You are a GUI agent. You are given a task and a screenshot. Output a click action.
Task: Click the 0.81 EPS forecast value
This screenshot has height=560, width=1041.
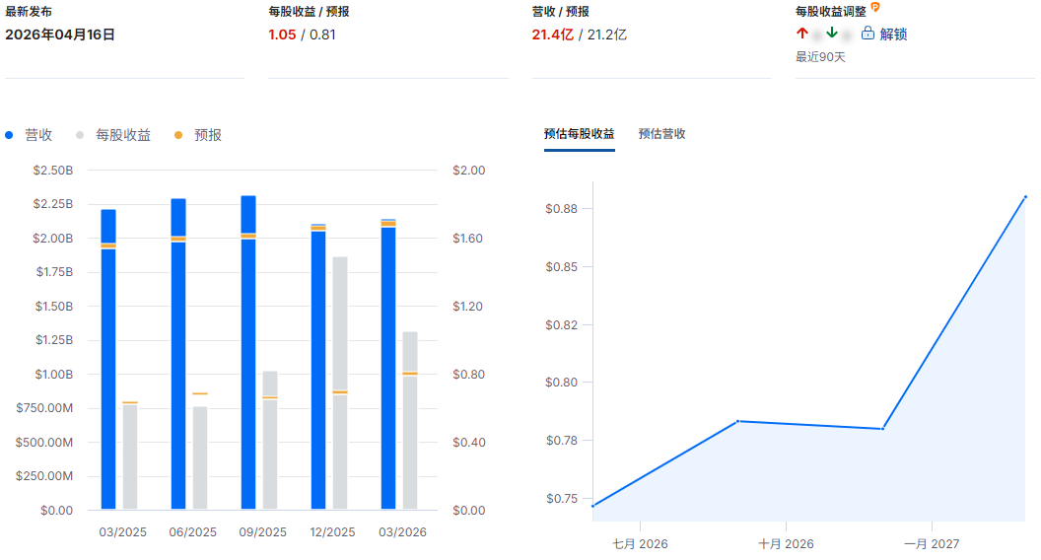[322, 35]
